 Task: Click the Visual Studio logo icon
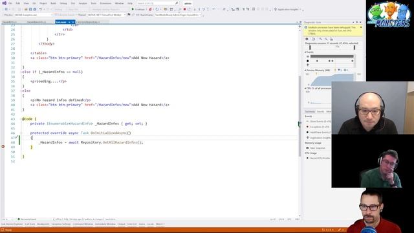point(5,3)
